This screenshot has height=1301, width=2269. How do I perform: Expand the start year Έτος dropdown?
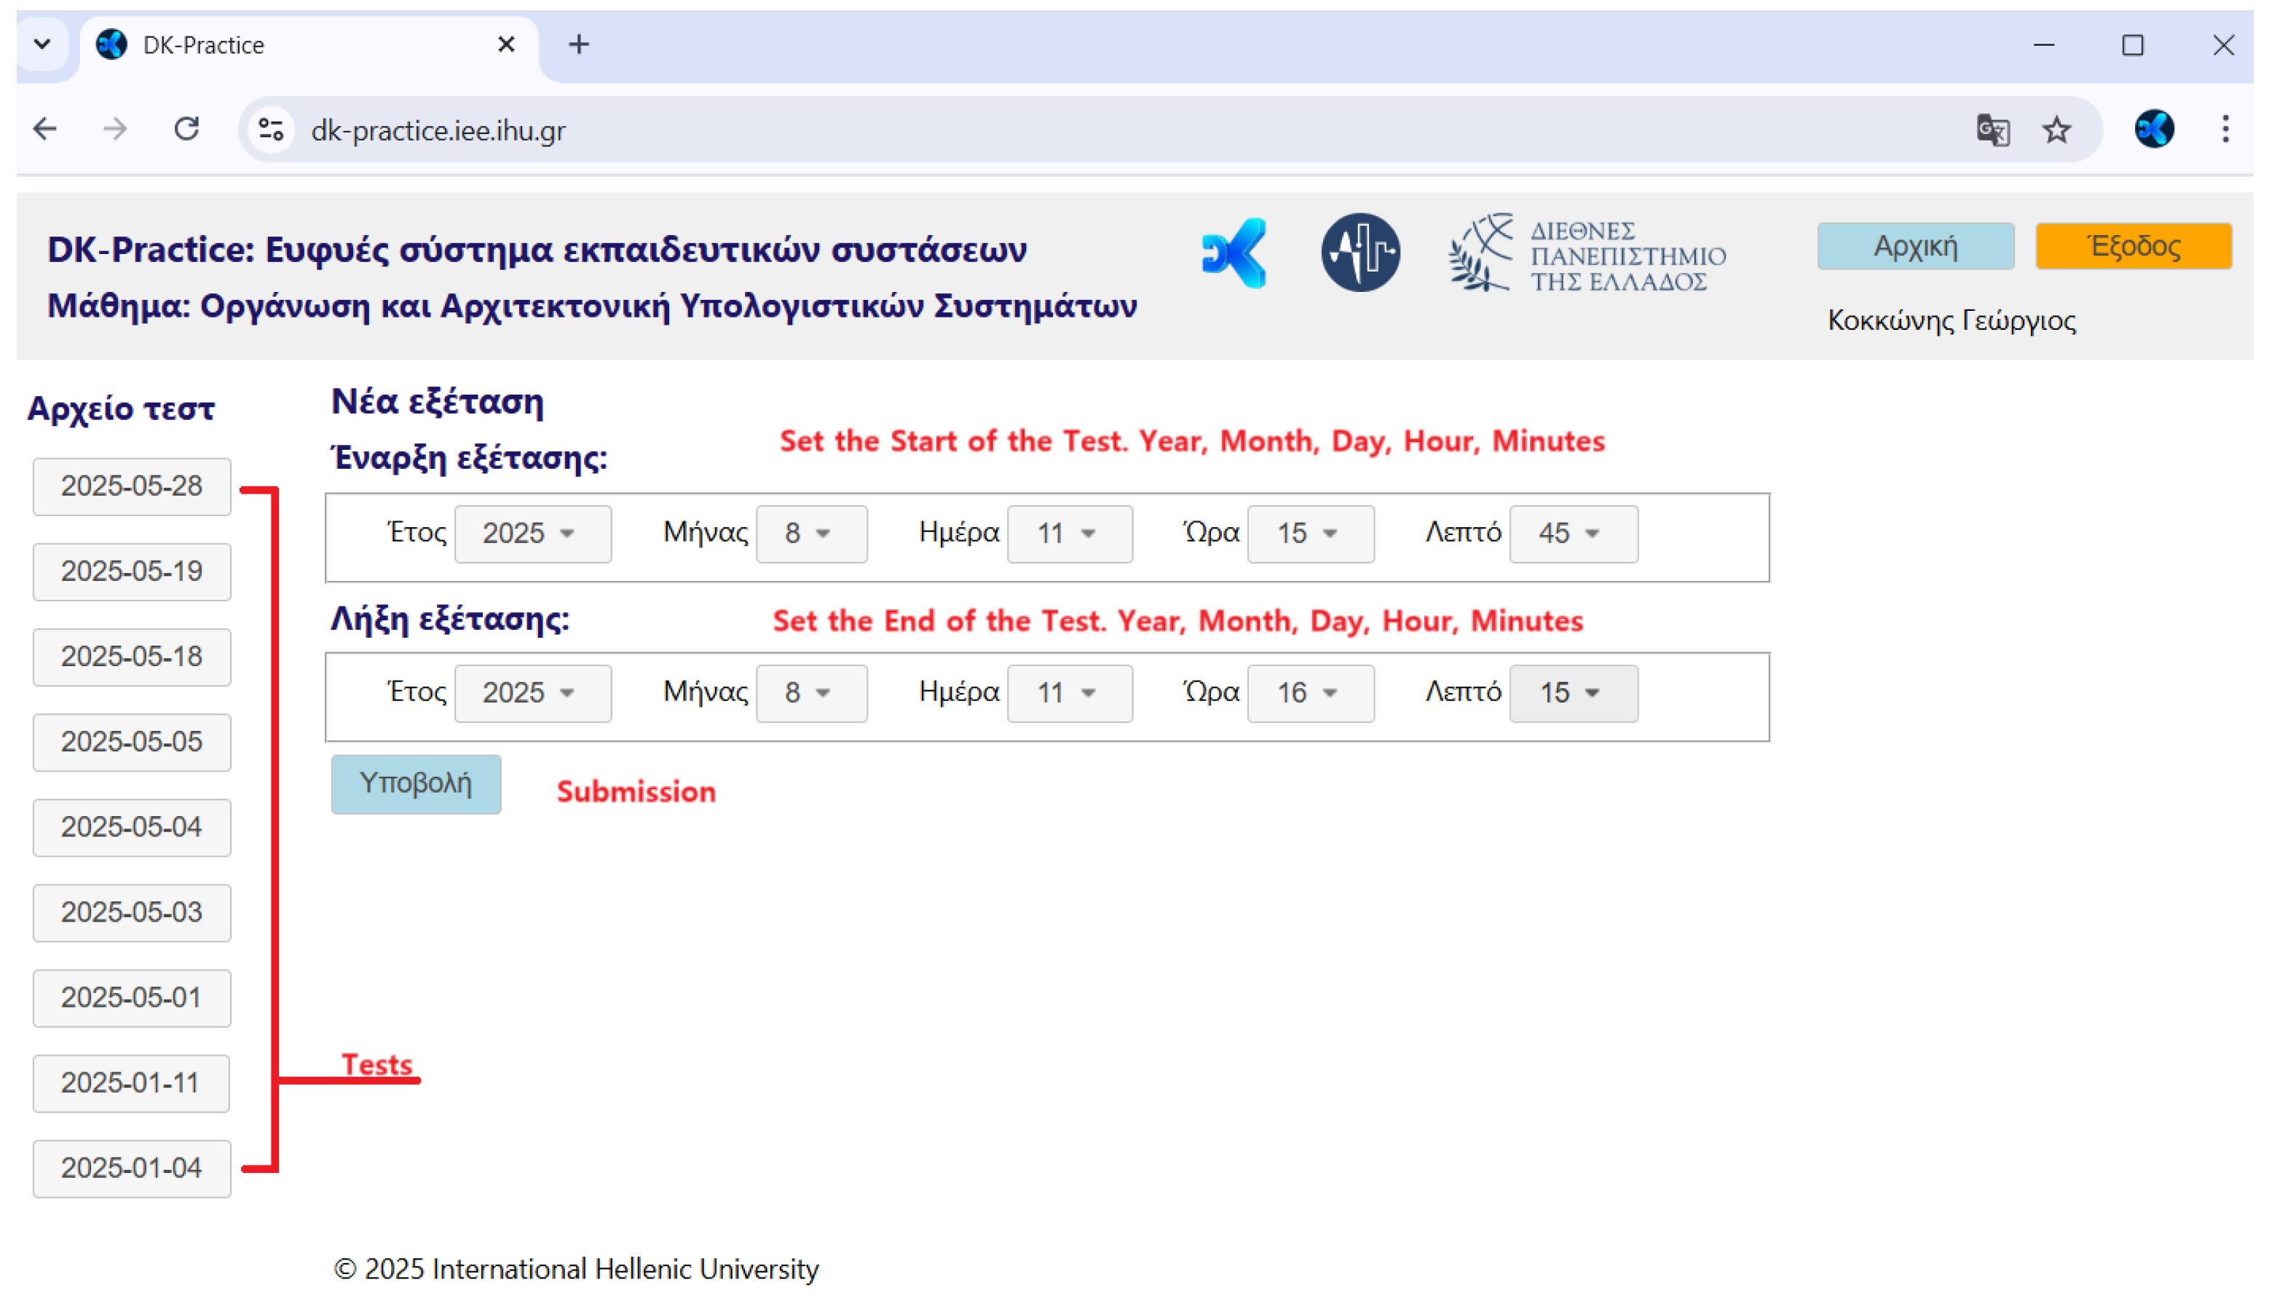pos(532,534)
